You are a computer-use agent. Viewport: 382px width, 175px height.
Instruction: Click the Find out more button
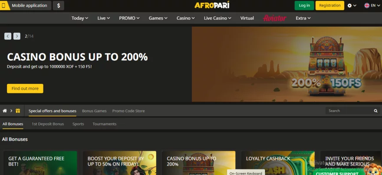(x=25, y=89)
